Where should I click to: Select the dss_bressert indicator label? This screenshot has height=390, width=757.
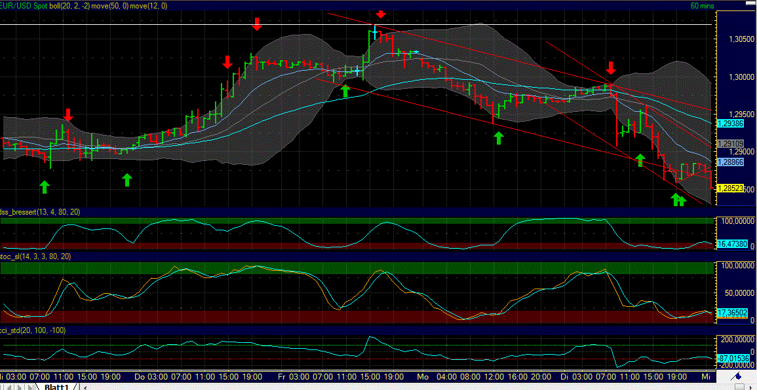(x=26, y=211)
